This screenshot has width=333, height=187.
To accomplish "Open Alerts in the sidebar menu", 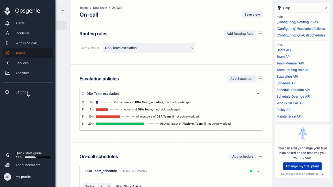I will (x=20, y=23).
